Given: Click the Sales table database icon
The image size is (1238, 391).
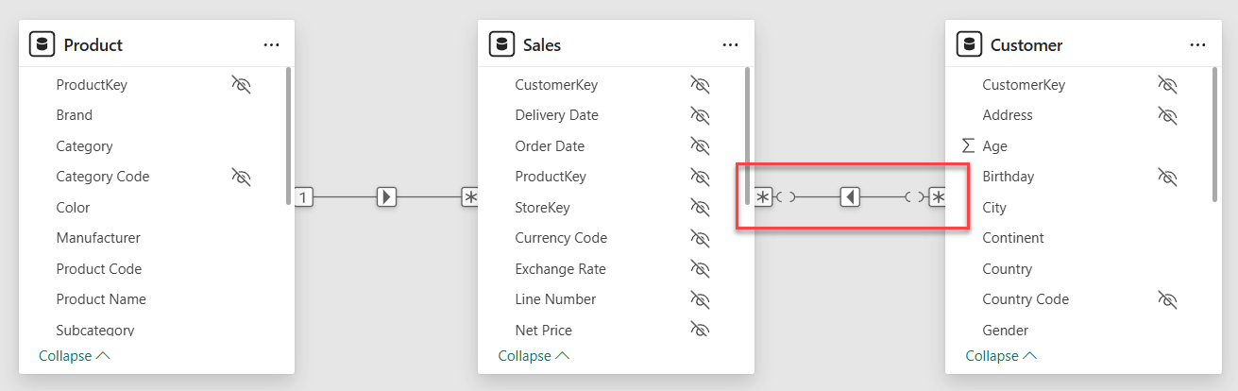Looking at the screenshot, I should point(501,44).
